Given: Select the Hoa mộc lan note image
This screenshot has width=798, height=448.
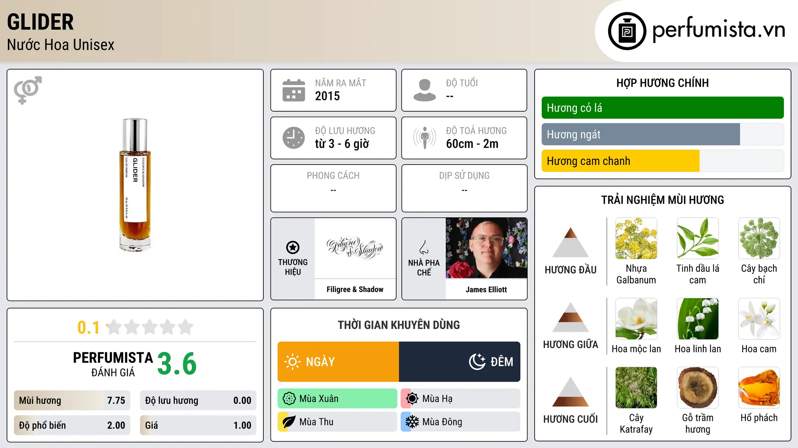Looking at the screenshot, I should 636,319.
